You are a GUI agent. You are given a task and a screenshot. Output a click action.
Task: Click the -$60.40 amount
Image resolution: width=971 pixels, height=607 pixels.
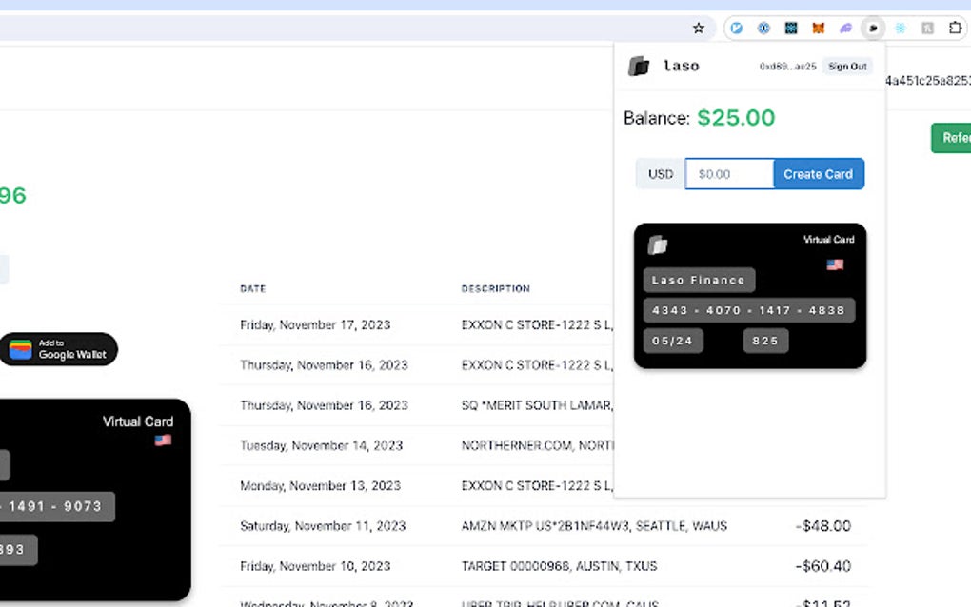[823, 566]
